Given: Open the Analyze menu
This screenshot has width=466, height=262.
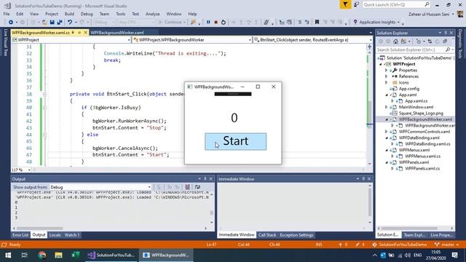Looking at the screenshot, I should (152, 14).
